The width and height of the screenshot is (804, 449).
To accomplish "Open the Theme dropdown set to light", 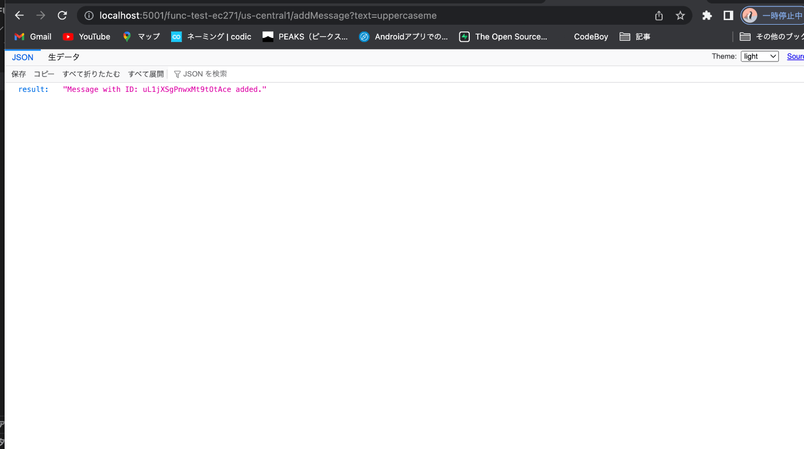I will (x=760, y=56).
